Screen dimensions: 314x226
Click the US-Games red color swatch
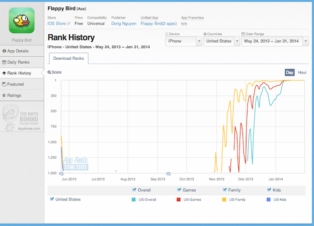[179, 200]
